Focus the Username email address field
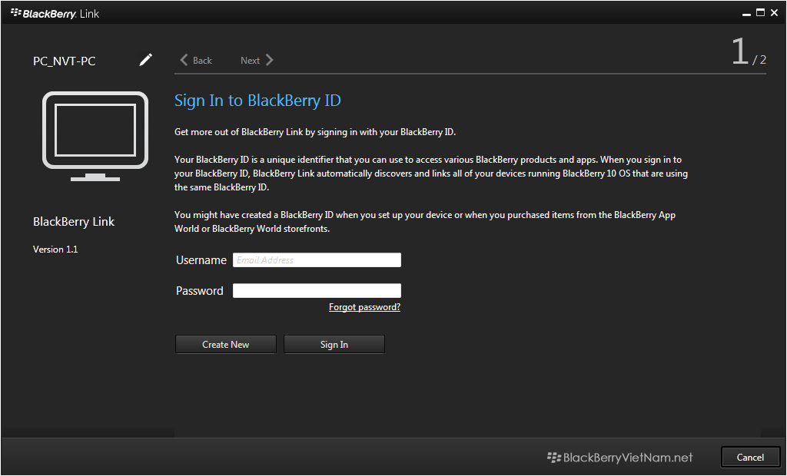 (317, 260)
